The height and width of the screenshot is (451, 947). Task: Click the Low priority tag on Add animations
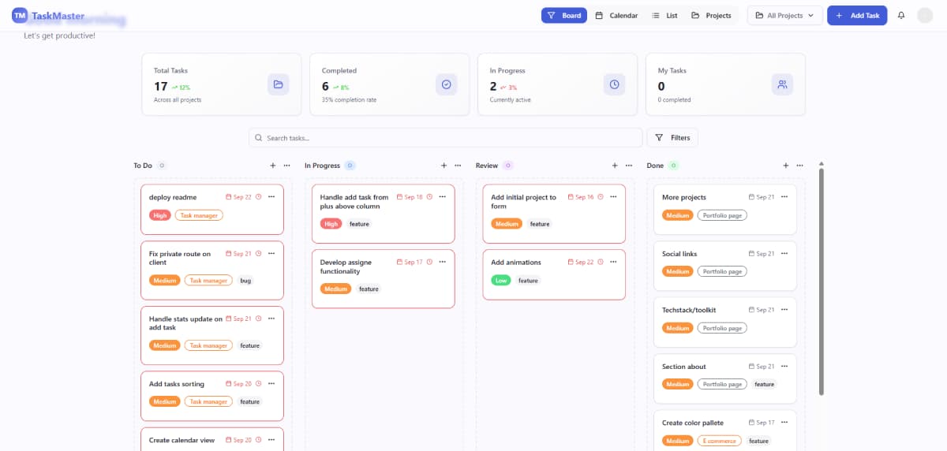point(501,280)
